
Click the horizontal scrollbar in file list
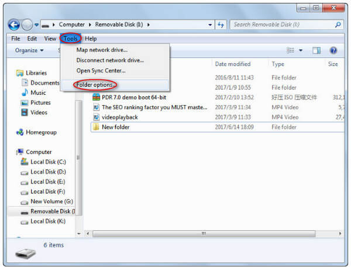pos(205,233)
